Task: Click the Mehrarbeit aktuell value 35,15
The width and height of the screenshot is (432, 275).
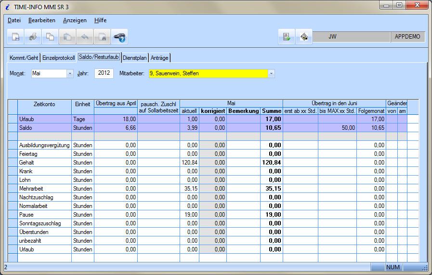Action: [190, 189]
